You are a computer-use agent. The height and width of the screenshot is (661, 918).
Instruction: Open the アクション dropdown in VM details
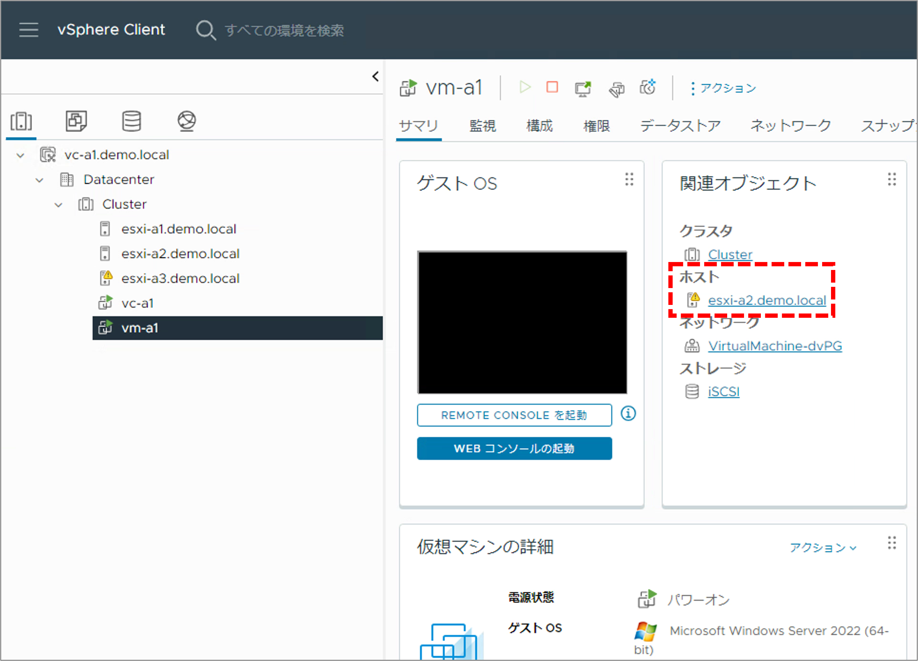pyautogui.click(x=823, y=548)
